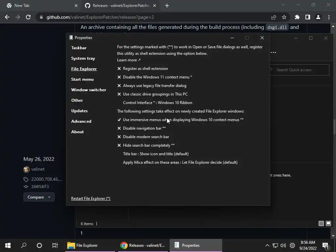
Task: Open settings gear in system tray
Action: click(292, 245)
